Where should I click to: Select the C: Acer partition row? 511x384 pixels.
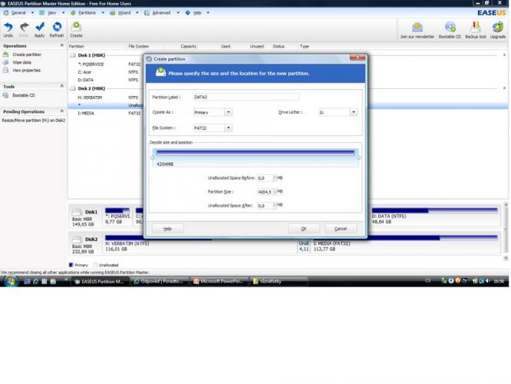coord(105,72)
